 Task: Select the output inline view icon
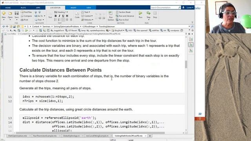191,45
